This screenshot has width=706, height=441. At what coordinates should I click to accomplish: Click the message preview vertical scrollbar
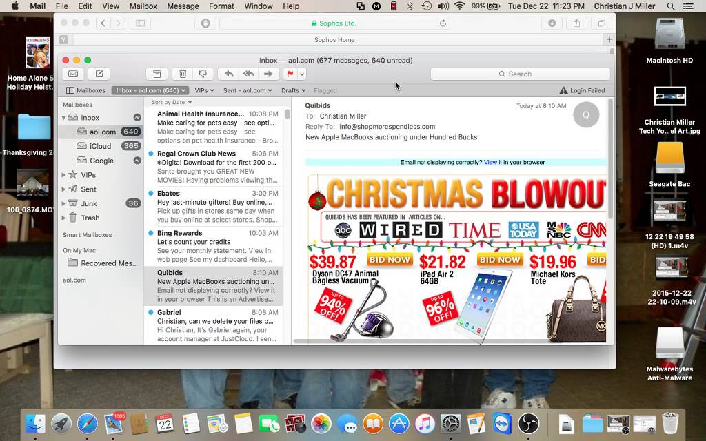pos(611,158)
